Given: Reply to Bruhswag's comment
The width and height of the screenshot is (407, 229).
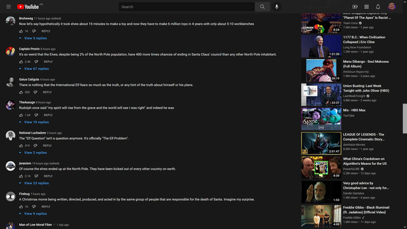Looking at the screenshot, I should [x=46, y=31].
